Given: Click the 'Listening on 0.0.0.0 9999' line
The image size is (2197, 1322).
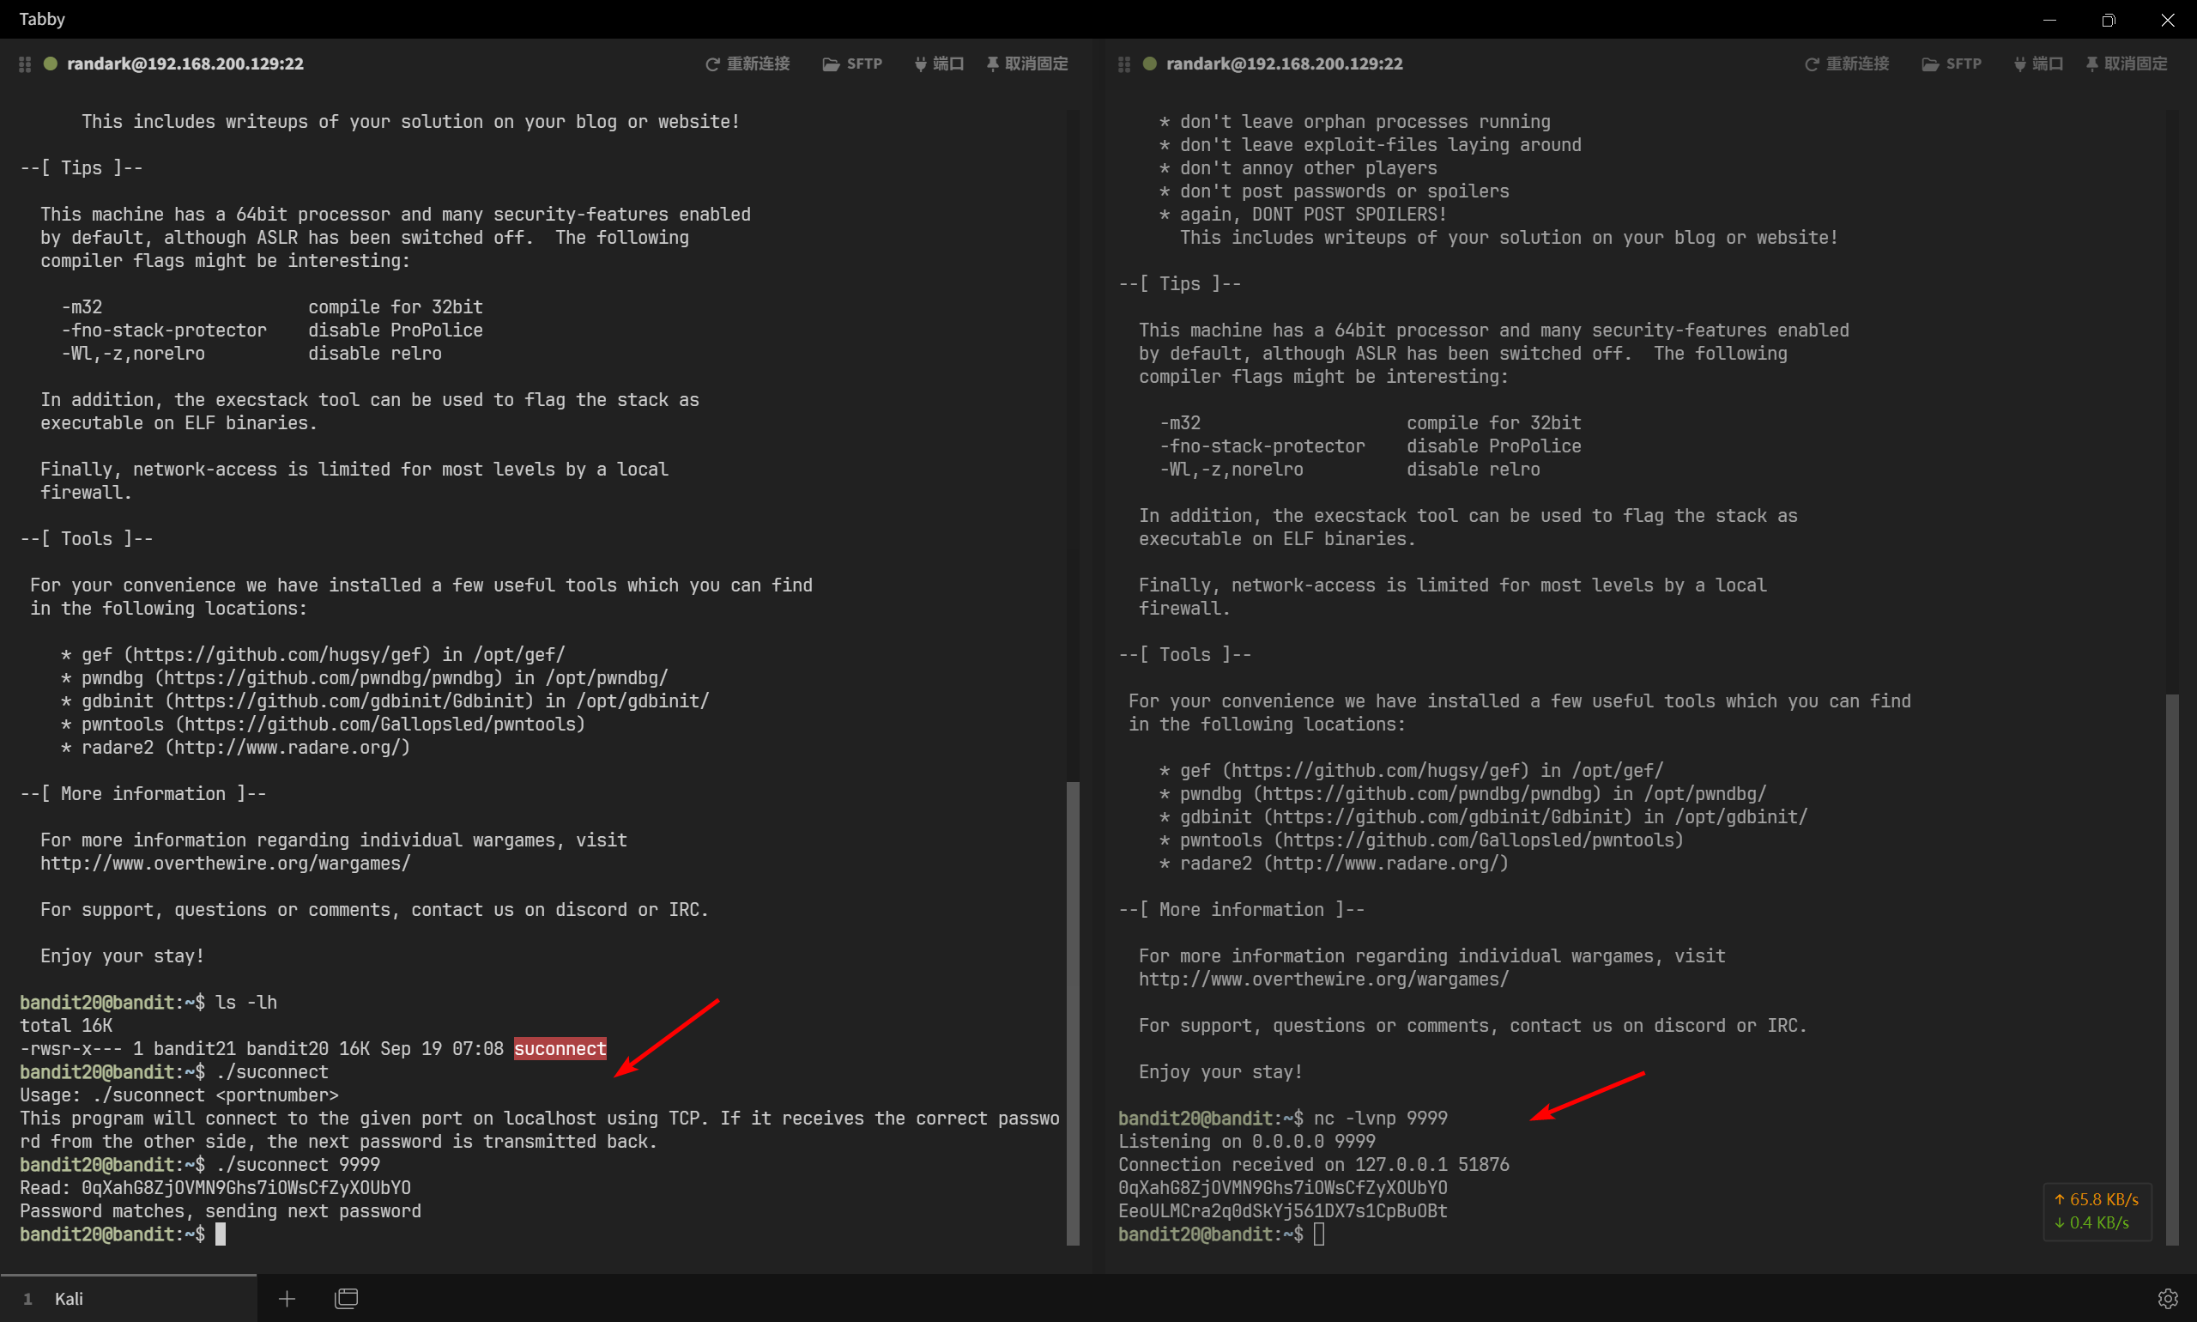Looking at the screenshot, I should (x=1248, y=1141).
